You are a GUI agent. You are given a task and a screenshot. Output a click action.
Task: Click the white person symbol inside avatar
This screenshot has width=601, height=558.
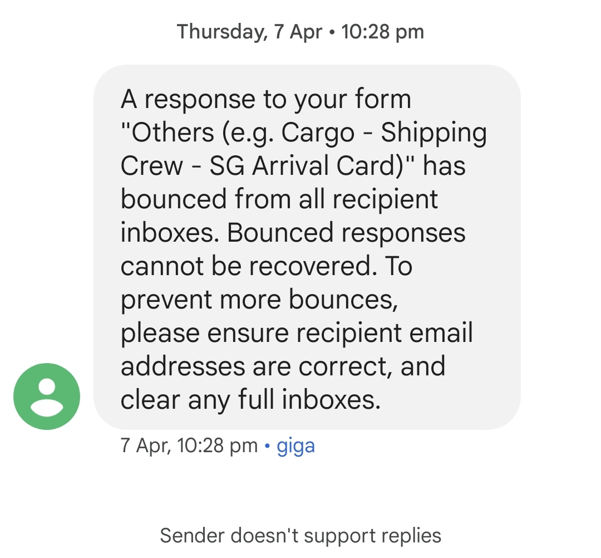point(47,393)
